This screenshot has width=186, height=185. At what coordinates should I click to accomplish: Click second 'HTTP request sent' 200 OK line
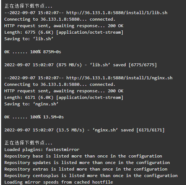(64, 91)
